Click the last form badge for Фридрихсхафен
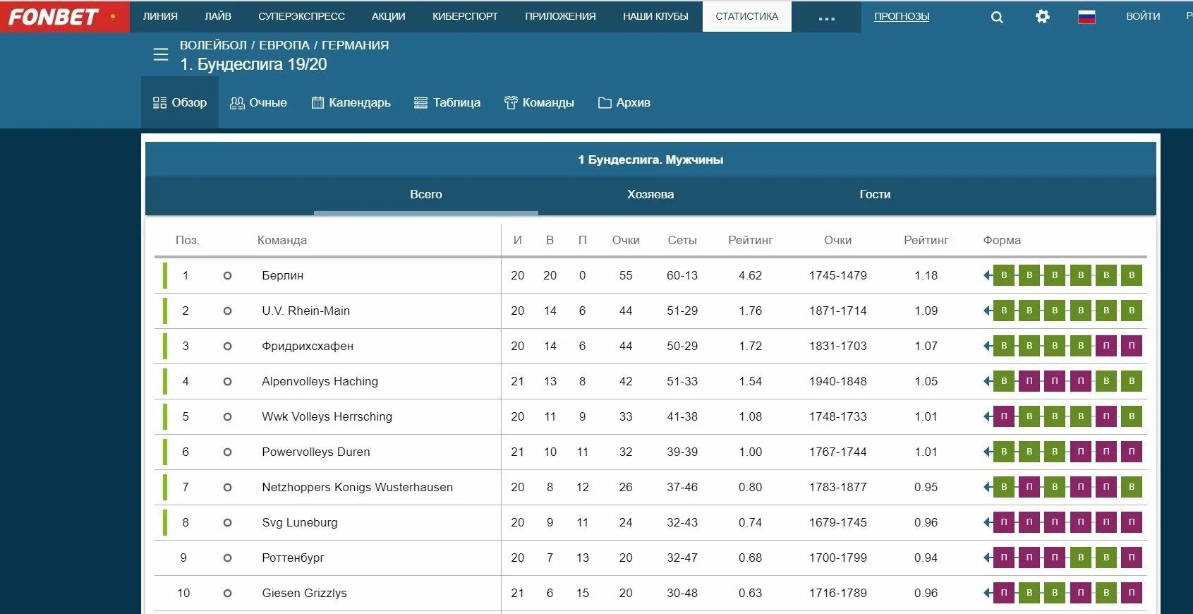Viewport: 1193px width, 614px height. (x=1132, y=346)
